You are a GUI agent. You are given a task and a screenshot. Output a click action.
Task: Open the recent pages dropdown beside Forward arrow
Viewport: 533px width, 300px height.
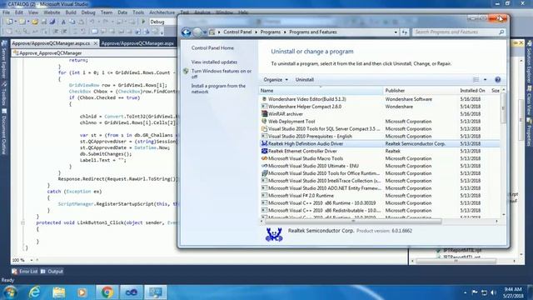pos(205,32)
